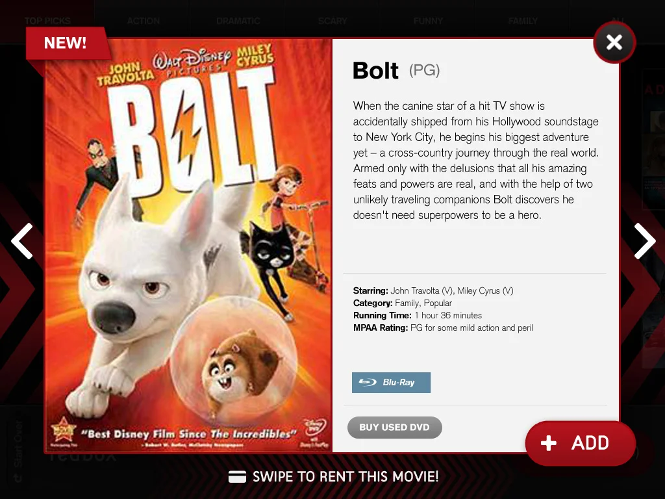Screen dimensions: 665x499
Task: Select the Blu-Ray format option
Action: pyautogui.click(x=391, y=382)
